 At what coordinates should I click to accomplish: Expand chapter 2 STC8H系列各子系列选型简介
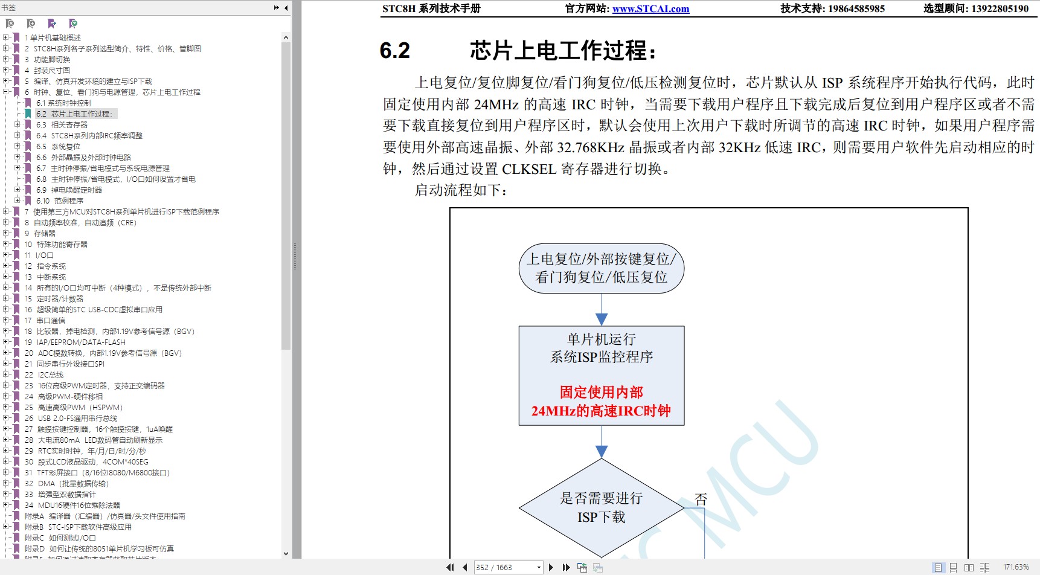click(6, 48)
